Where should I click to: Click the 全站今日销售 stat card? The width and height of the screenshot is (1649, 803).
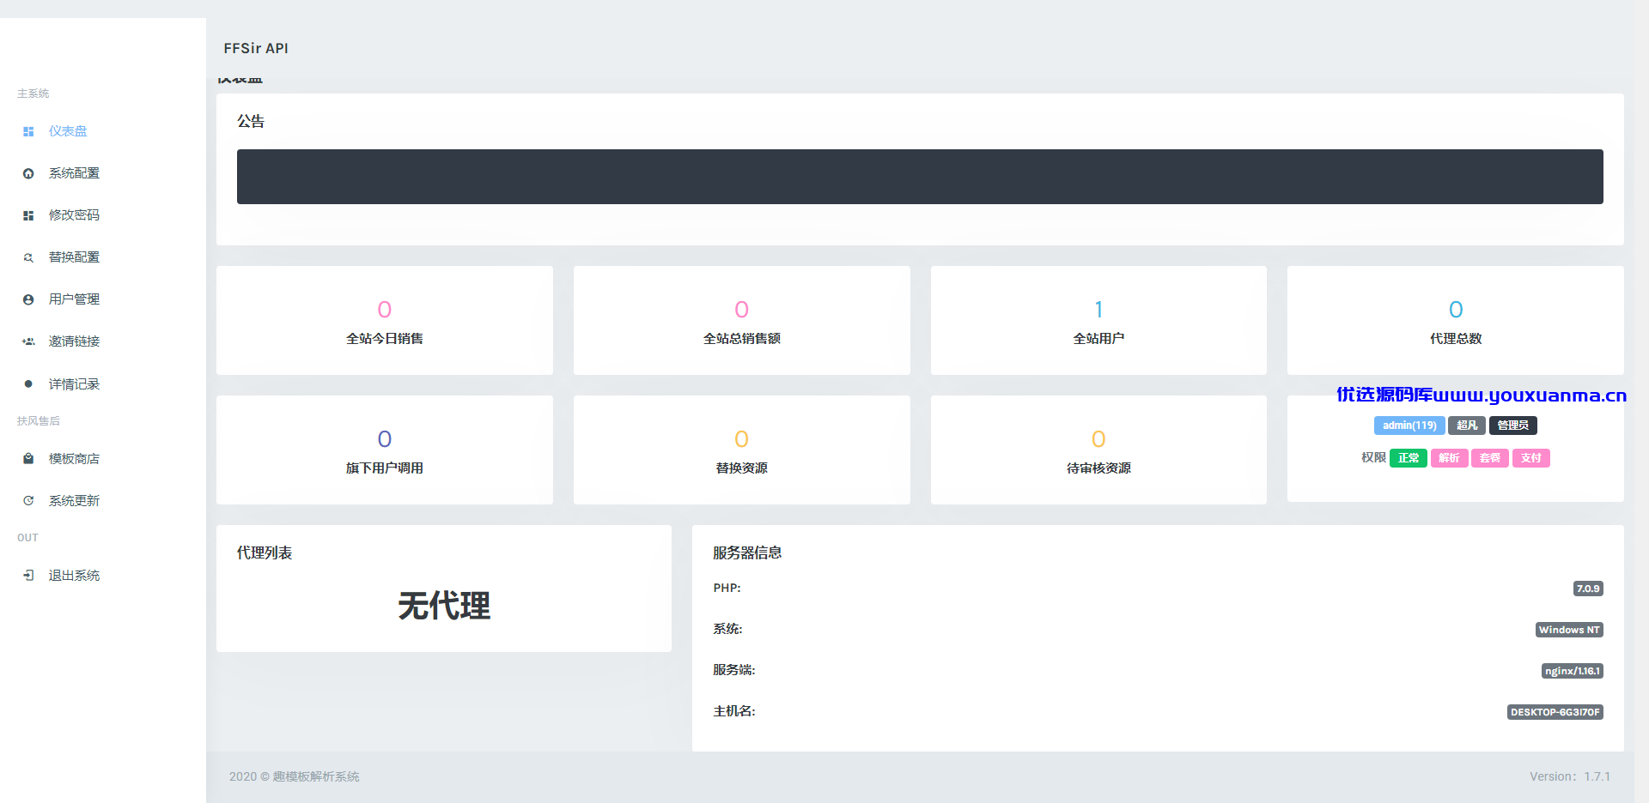click(x=385, y=320)
